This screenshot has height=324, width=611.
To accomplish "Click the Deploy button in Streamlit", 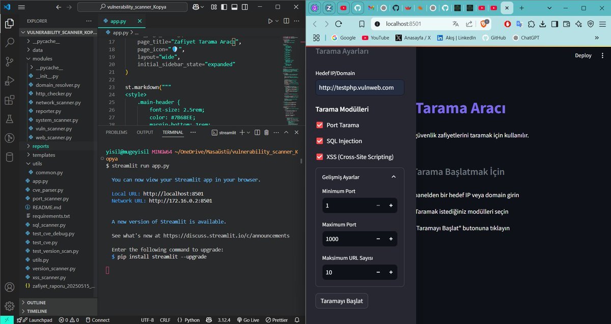I will 583,55.
